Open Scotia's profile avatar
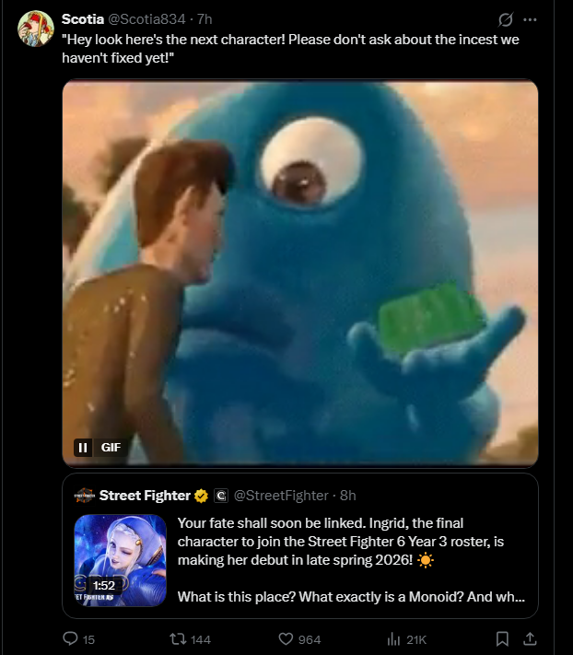Screen dimensions: 573x655 coord(36,29)
